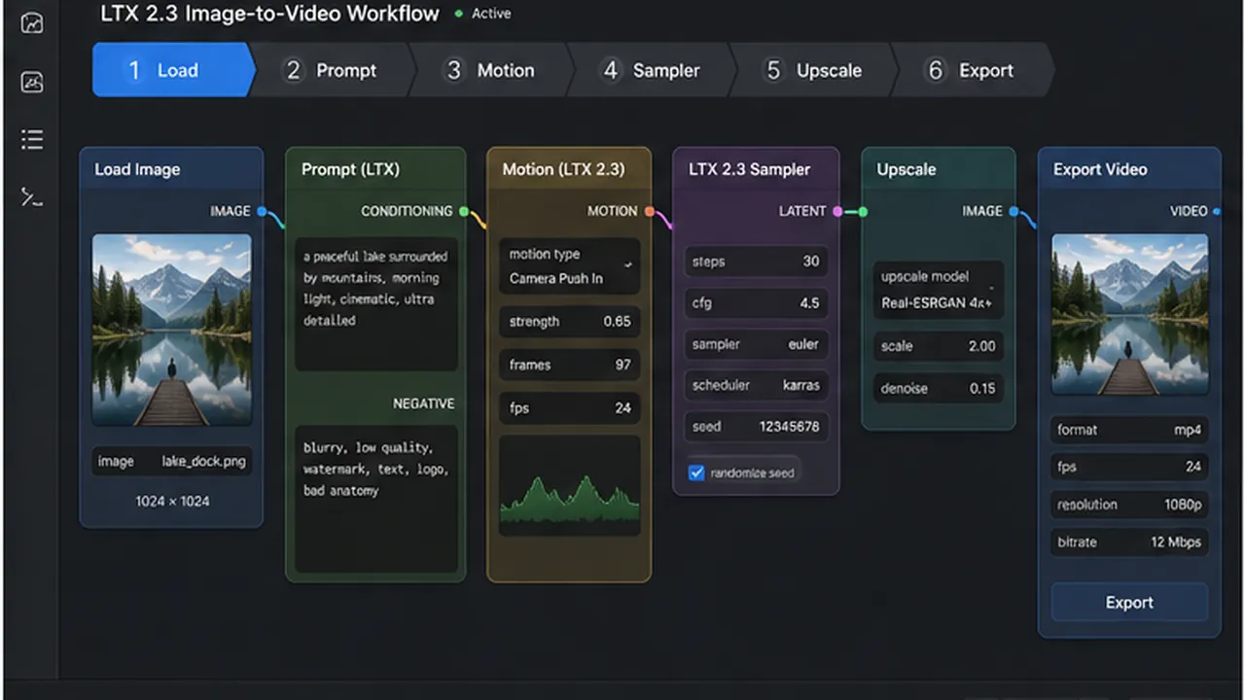Viewport: 1245px width, 700px height.
Task: Click the LTX 2.3 Image-to-Video Workflow title
Action: 270,14
